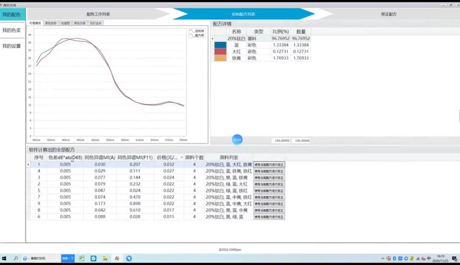Sort by 序号 column header
This screenshot has height=265, width=460.
[39, 157]
